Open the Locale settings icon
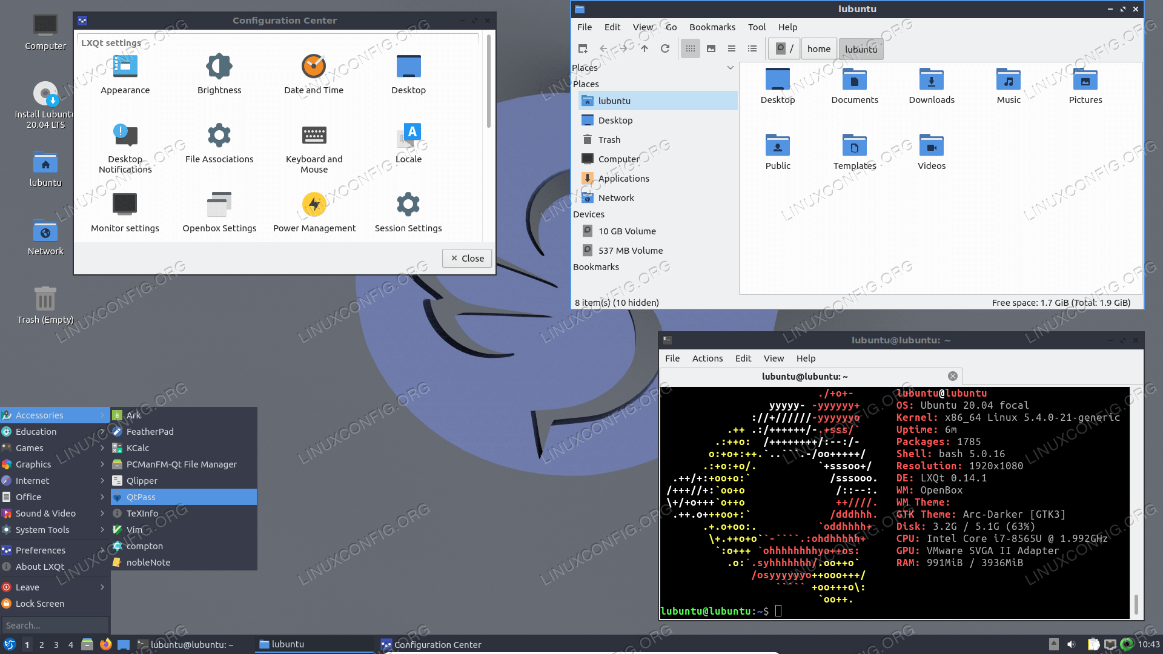 [x=408, y=144]
